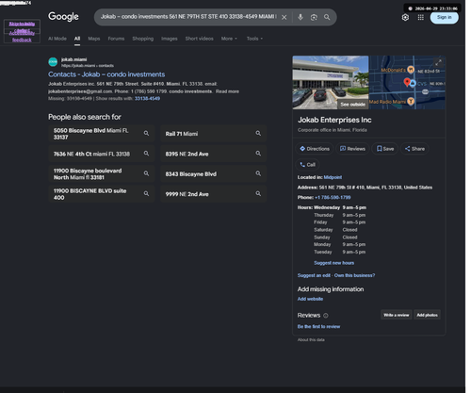Click the search query input field

(x=188, y=17)
